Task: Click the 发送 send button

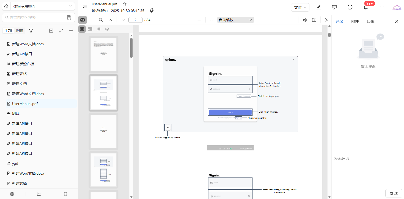Action: tap(394, 193)
